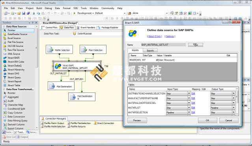Select Copy Column transformation

click(15, 113)
